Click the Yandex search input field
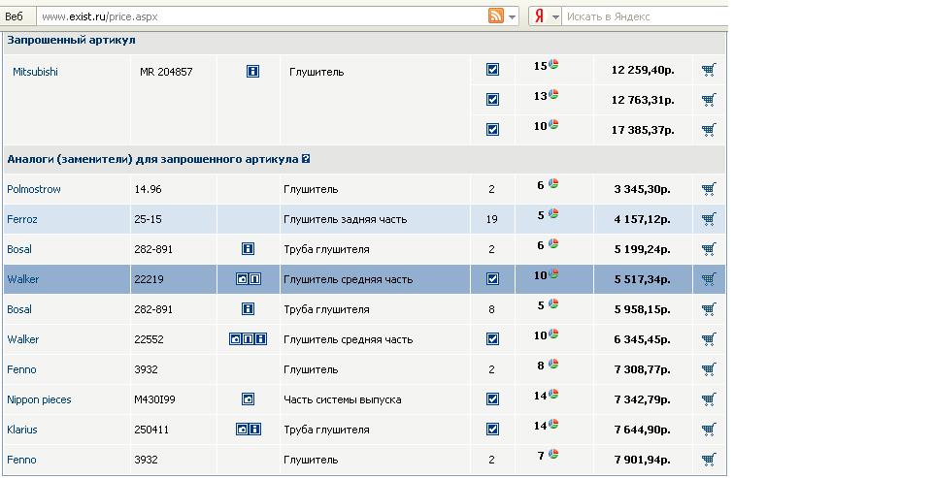The image size is (934, 478). pos(641,16)
